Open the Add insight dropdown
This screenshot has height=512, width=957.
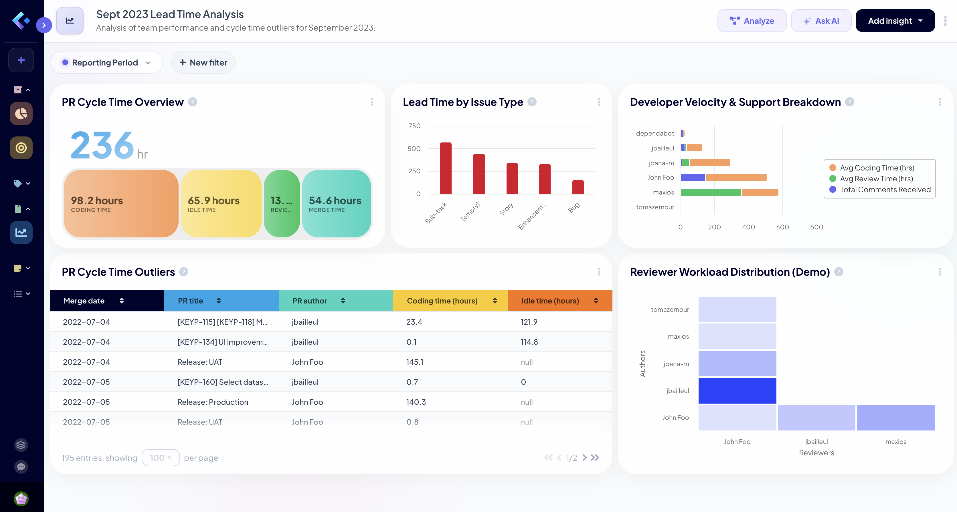pos(895,21)
